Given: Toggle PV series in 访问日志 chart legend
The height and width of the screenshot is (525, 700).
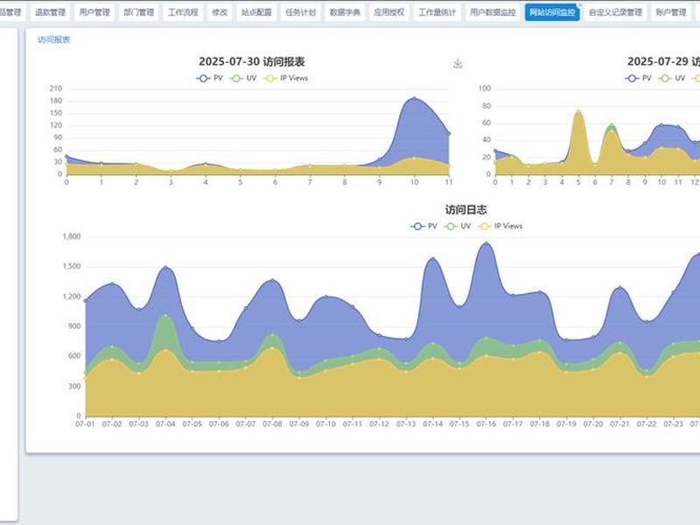Looking at the screenshot, I should [x=423, y=227].
